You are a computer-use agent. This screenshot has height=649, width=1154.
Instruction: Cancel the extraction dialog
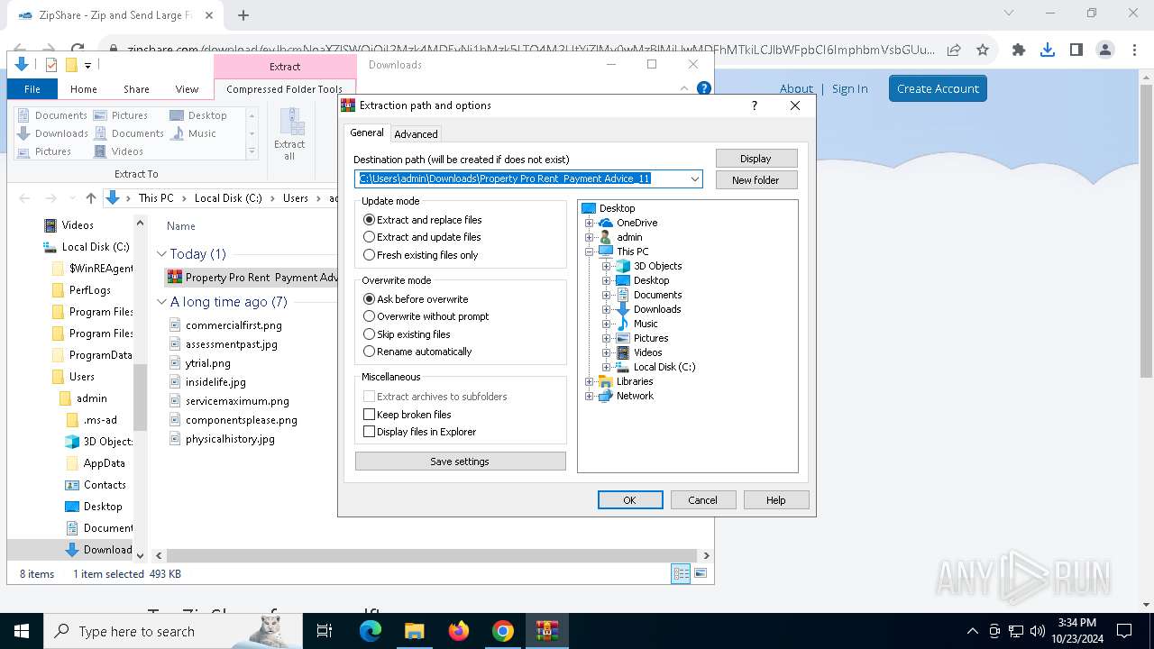coord(703,500)
